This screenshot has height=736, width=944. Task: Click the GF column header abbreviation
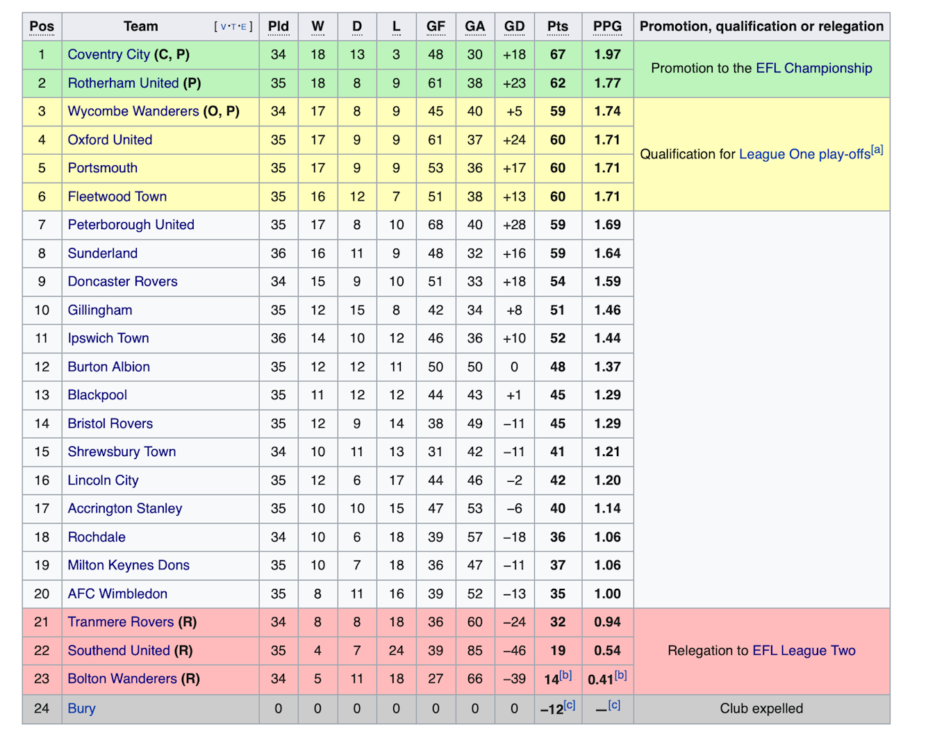436,26
